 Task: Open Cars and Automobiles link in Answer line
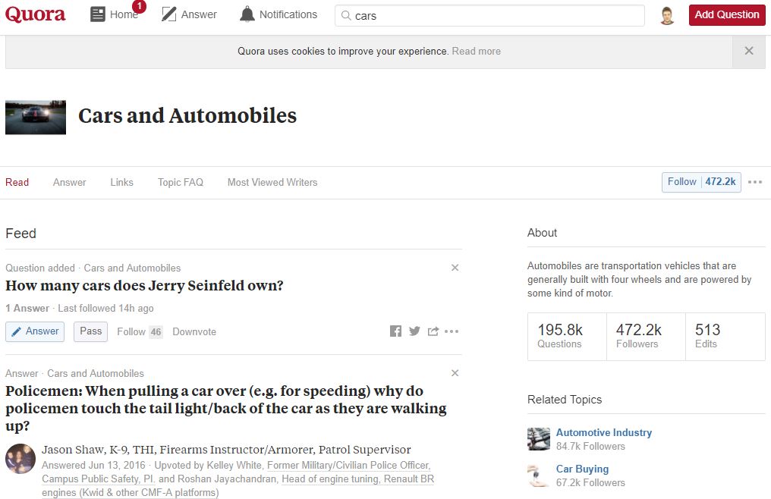96,373
